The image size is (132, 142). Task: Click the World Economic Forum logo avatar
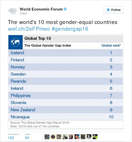pos(13,11)
